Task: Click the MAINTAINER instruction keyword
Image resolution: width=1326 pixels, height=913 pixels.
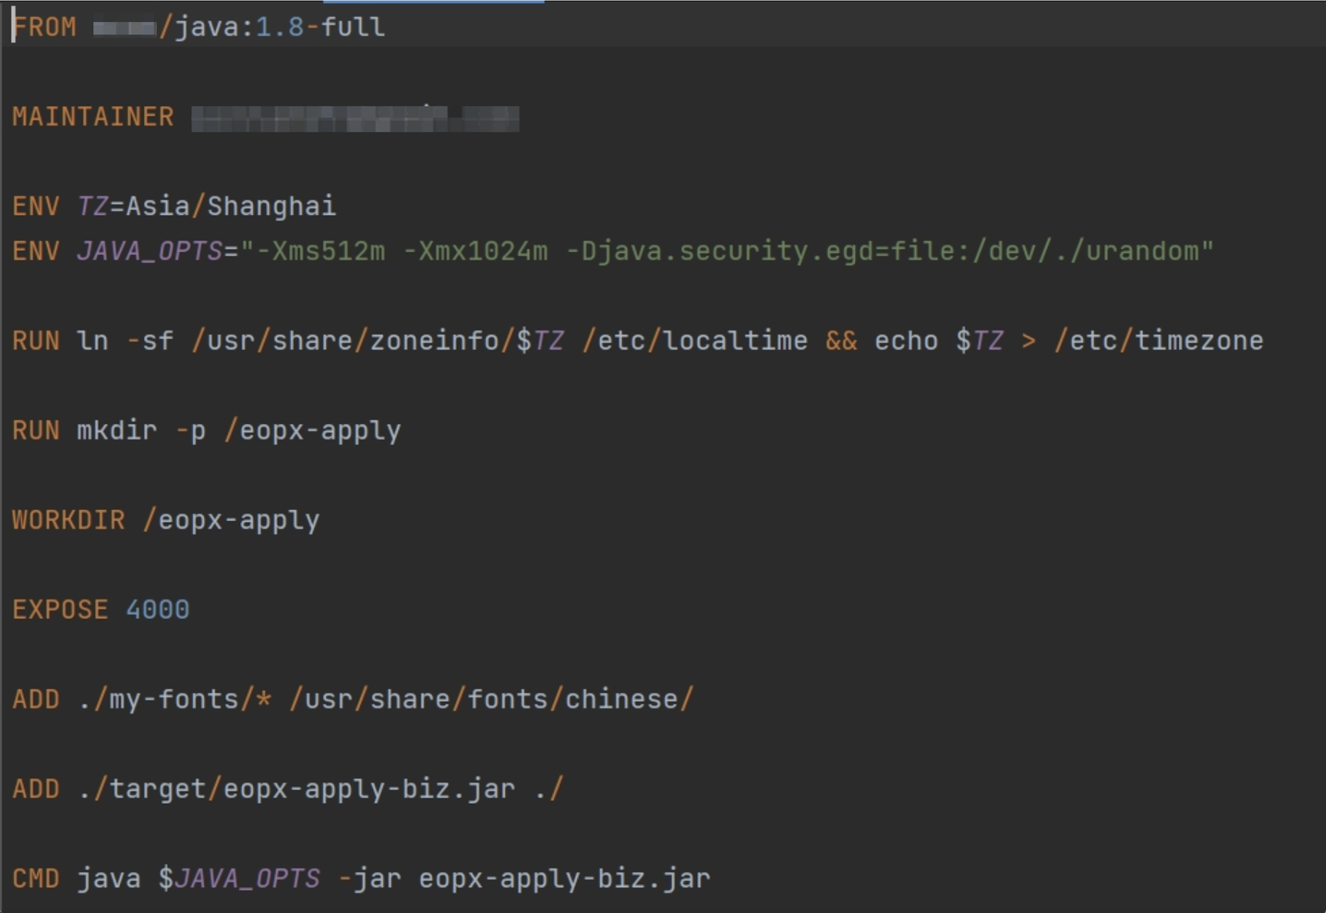Action: 93,117
